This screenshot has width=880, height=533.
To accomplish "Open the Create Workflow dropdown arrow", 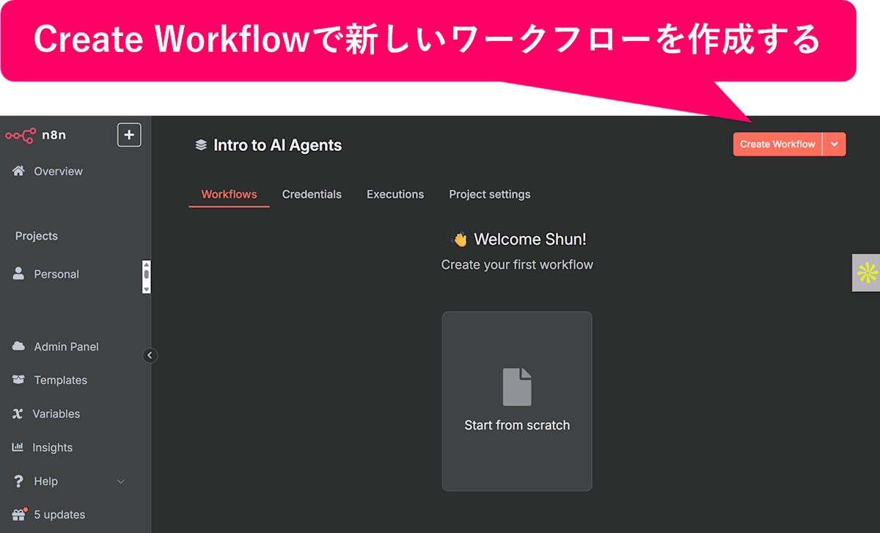I will pyautogui.click(x=835, y=144).
